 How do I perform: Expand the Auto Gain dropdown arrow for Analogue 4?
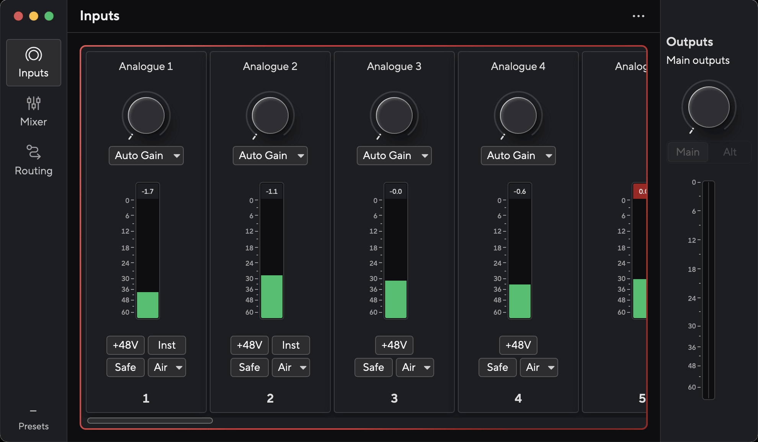click(x=549, y=156)
